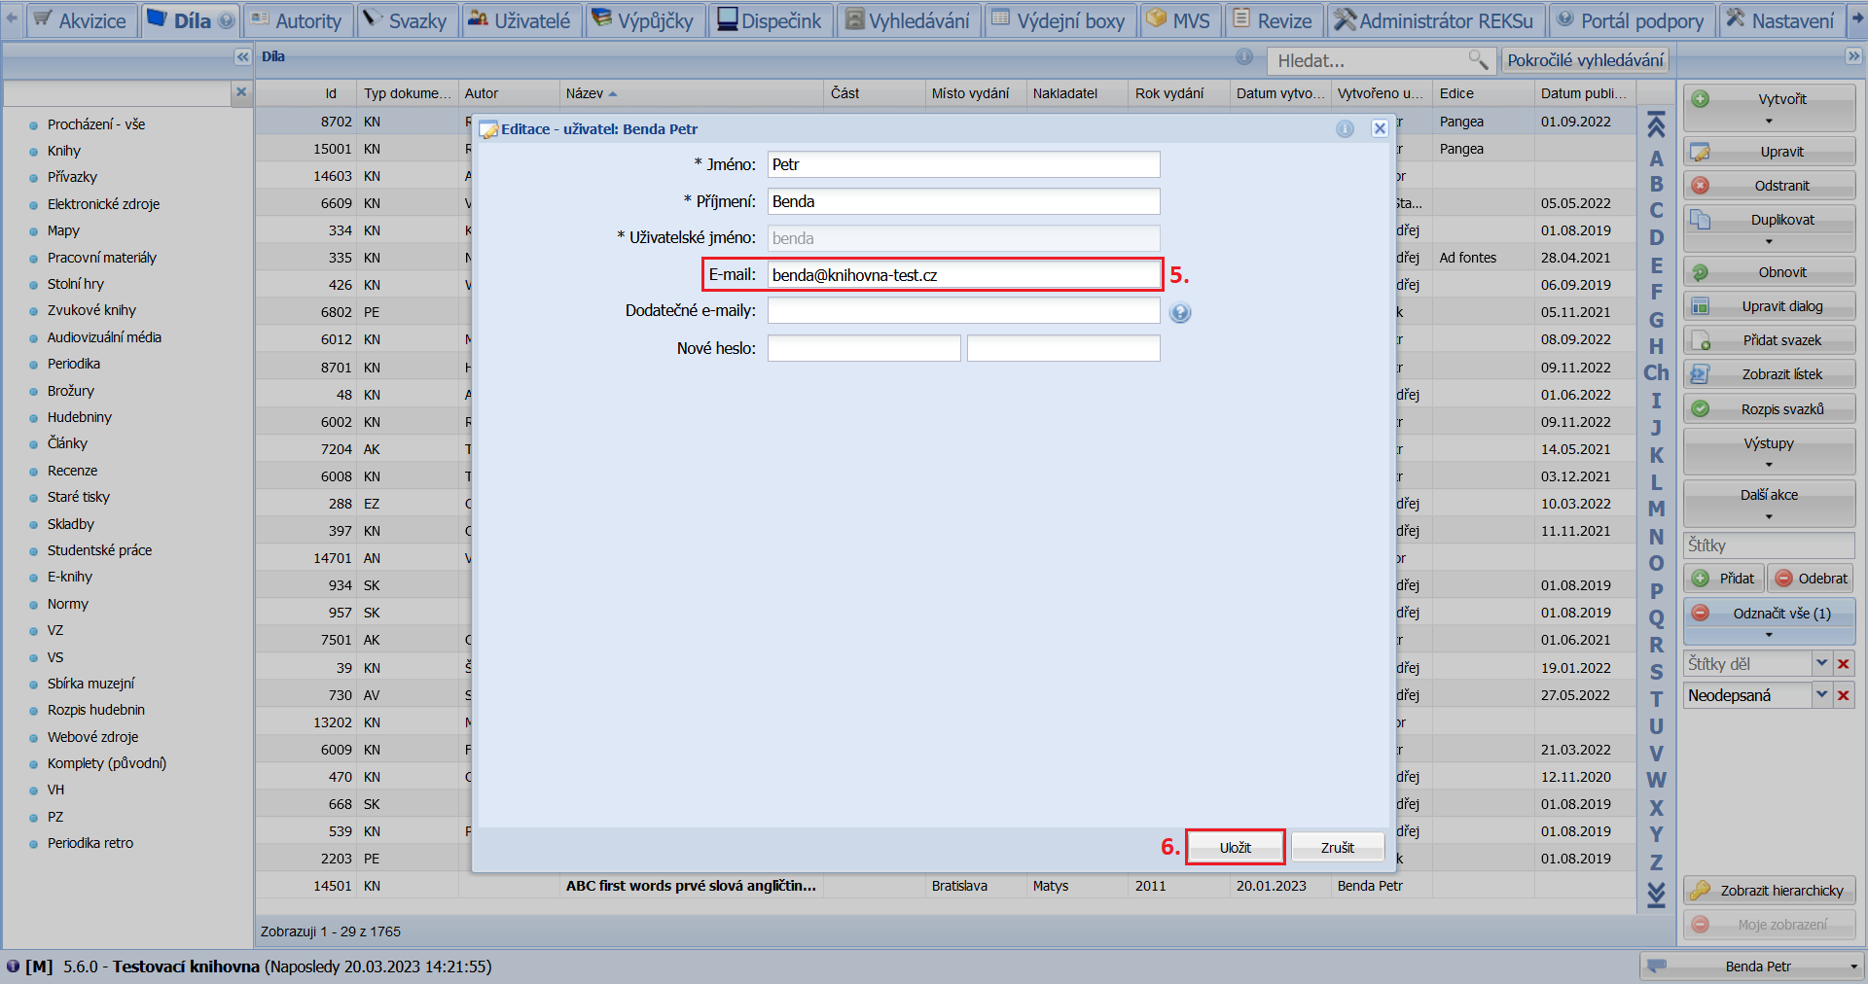Clear the Neodepsaná filter with red X
Screen dimensions: 1868x984
1844,695
